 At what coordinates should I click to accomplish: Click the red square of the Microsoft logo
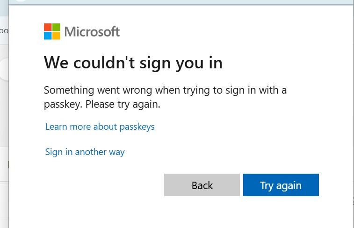pos(48,27)
